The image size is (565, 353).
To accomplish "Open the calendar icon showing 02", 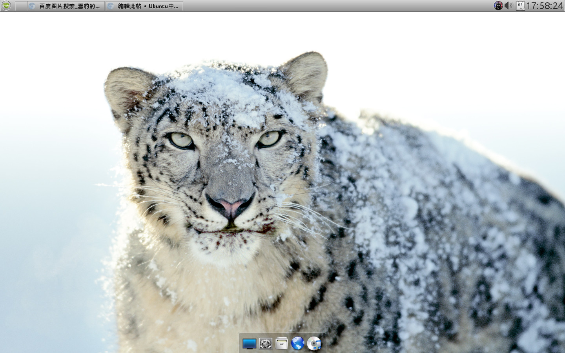I will click(520, 6).
